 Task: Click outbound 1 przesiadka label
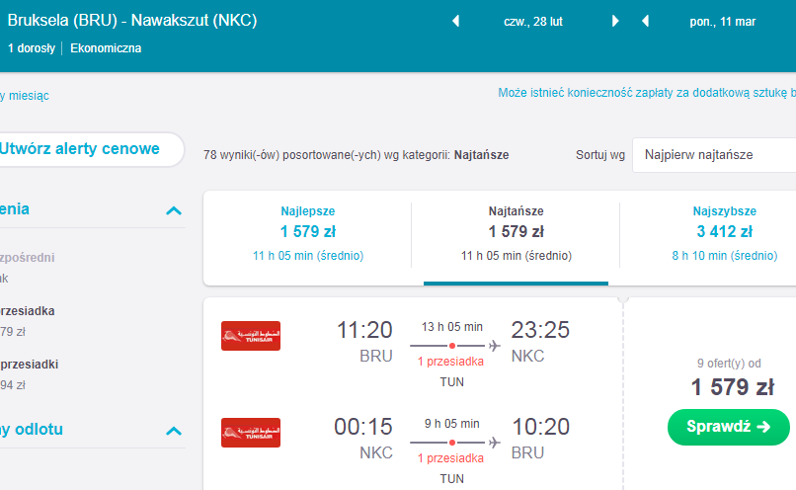point(450,362)
